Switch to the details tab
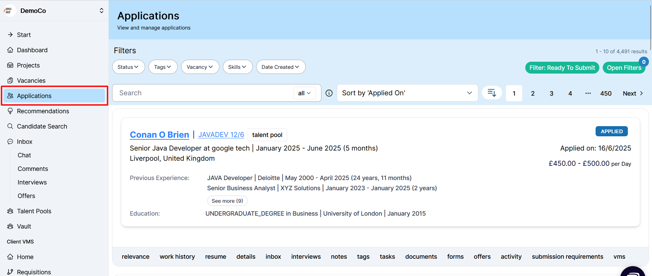652x276 pixels. [246, 257]
